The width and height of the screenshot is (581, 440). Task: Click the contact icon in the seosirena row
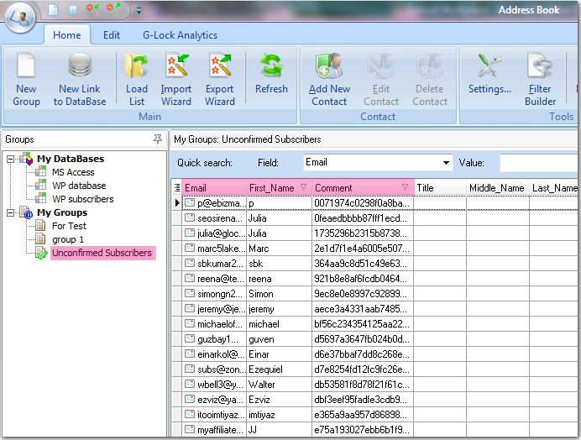coord(190,218)
